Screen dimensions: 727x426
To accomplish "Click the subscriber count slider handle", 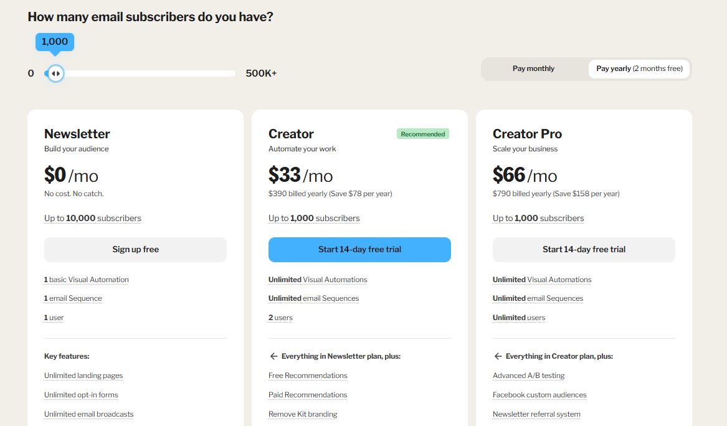I will 55,73.
